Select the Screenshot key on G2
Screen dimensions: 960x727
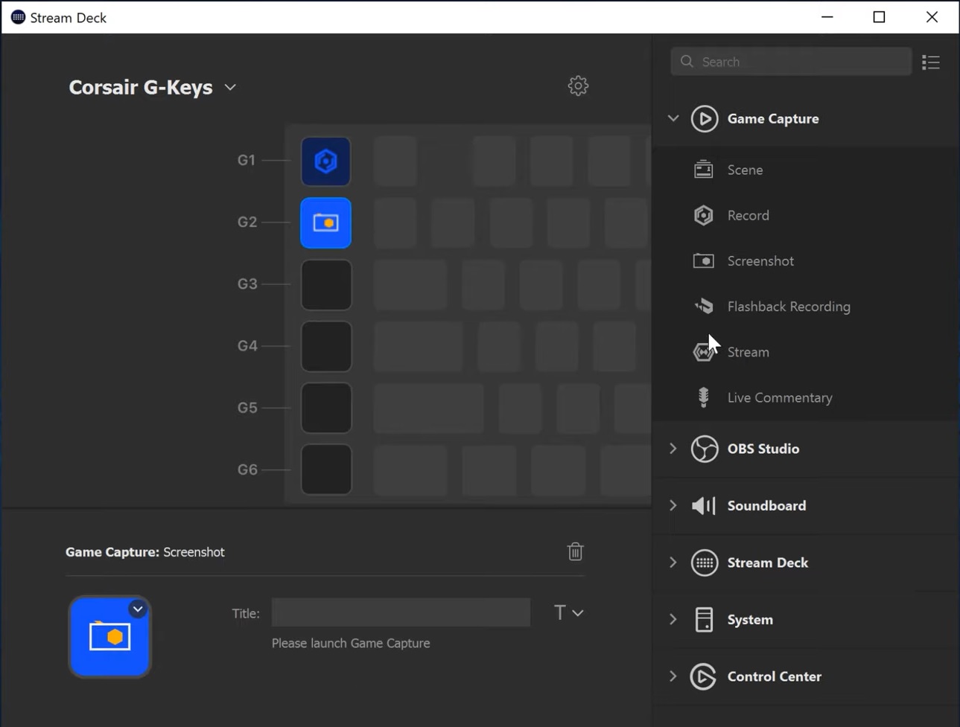coord(325,222)
